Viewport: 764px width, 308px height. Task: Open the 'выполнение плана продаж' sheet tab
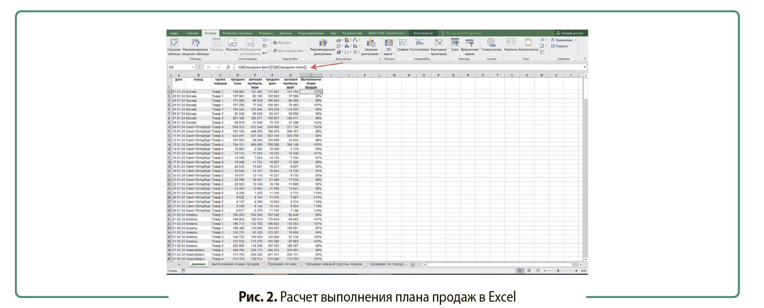pos(235,264)
